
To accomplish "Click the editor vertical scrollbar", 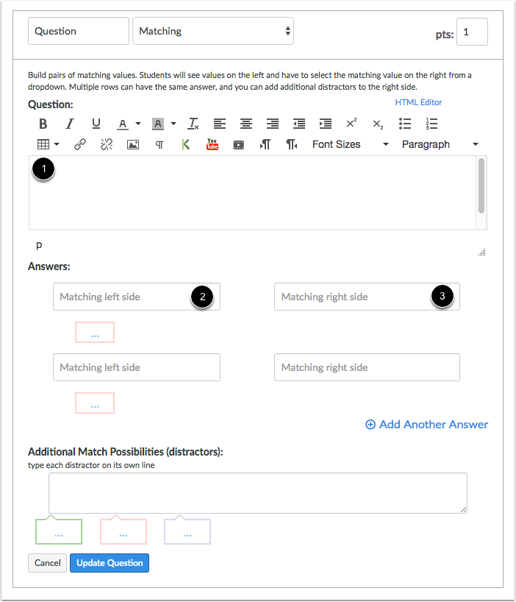I will click(481, 185).
